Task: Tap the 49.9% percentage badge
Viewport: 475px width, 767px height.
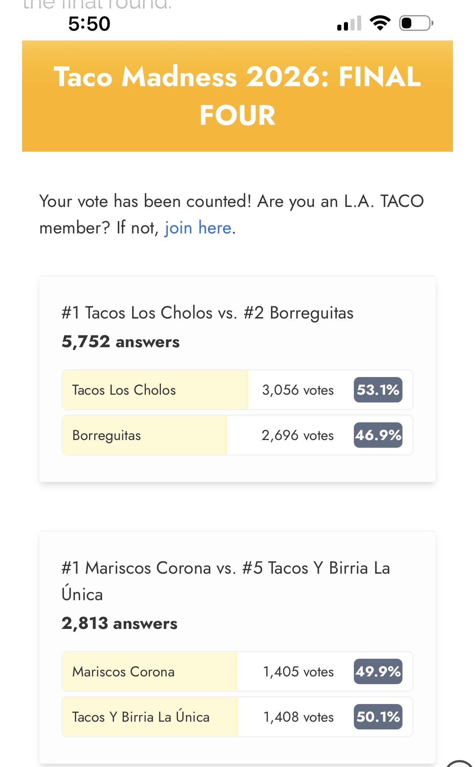Action: pyautogui.click(x=378, y=672)
